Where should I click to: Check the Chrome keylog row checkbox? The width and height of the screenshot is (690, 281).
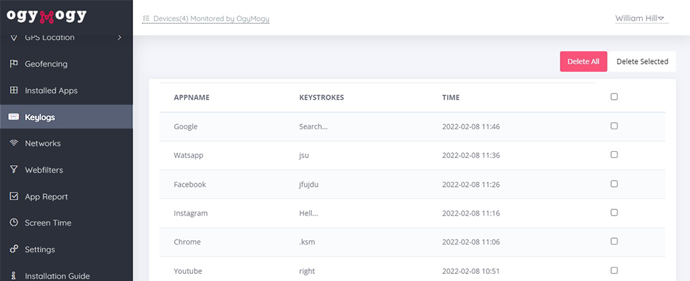click(x=614, y=241)
